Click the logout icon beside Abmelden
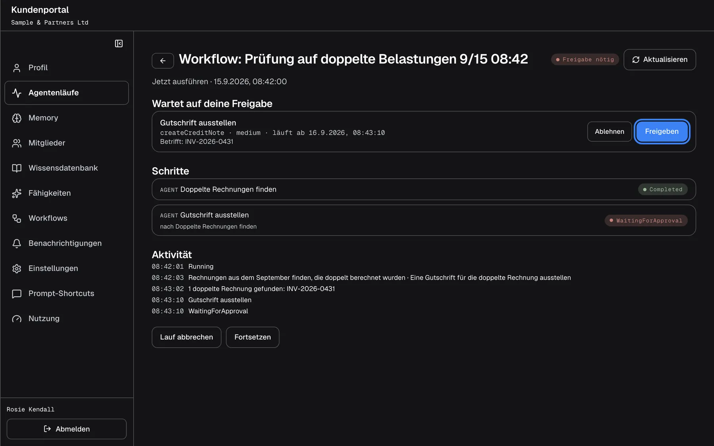 click(47, 429)
